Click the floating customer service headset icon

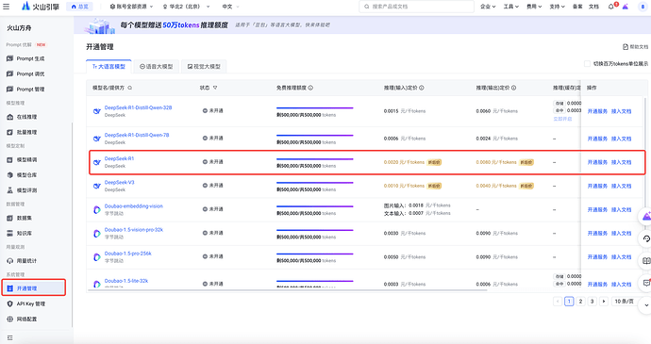click(646, 238)
